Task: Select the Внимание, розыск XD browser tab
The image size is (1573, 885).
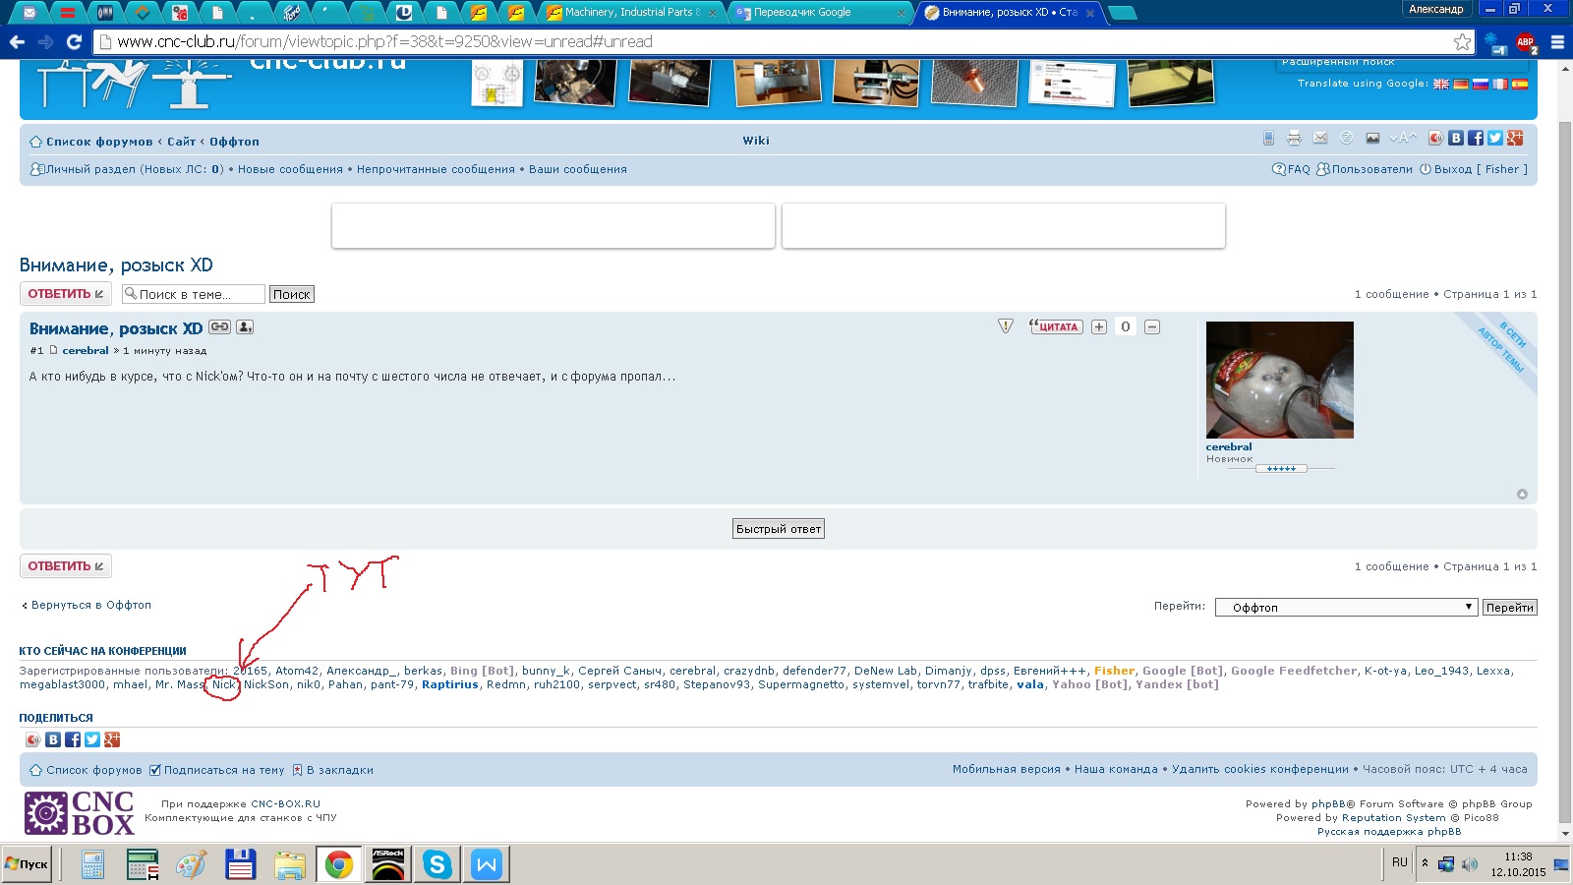Action: tap(1009, 13)
